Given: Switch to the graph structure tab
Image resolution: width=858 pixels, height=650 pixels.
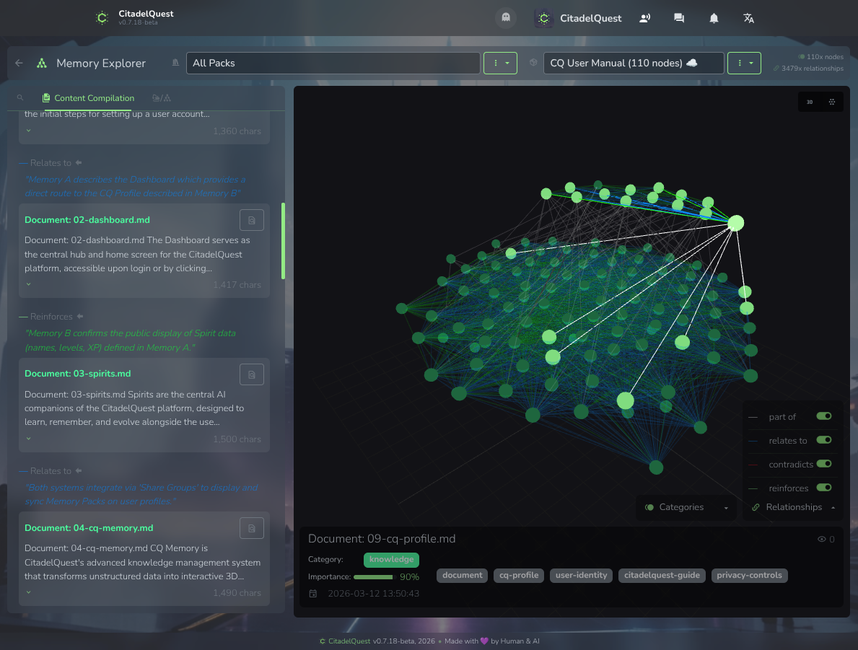Looking at the screenshot, I should 161,98.
